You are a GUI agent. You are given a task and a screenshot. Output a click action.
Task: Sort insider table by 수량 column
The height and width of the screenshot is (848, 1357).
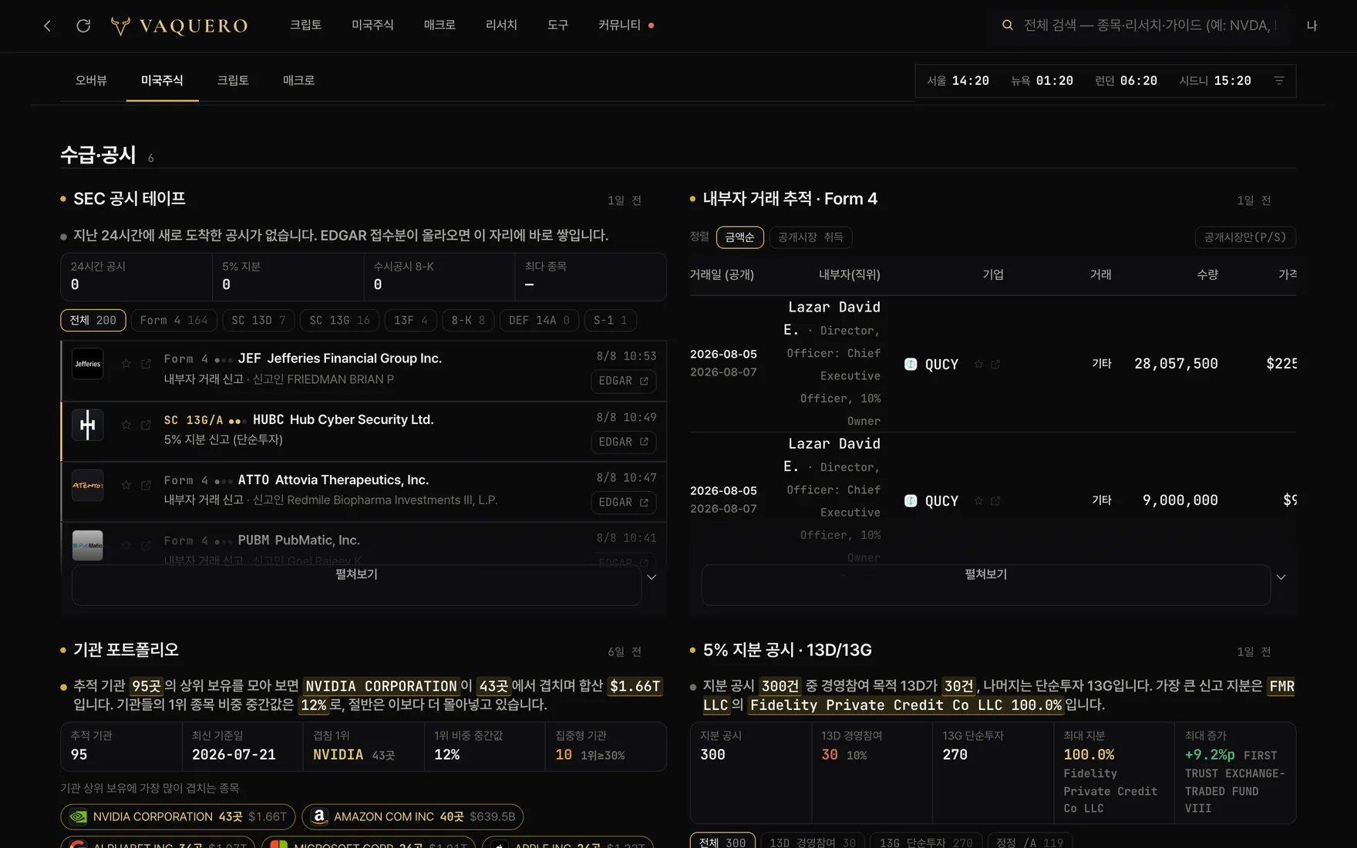click(x=1207, y=274)
